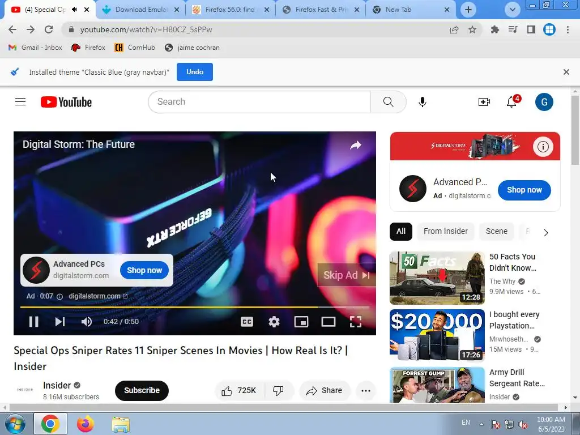Mute the player volume
This screenshot has height=435, width=580.
point(86,322)
